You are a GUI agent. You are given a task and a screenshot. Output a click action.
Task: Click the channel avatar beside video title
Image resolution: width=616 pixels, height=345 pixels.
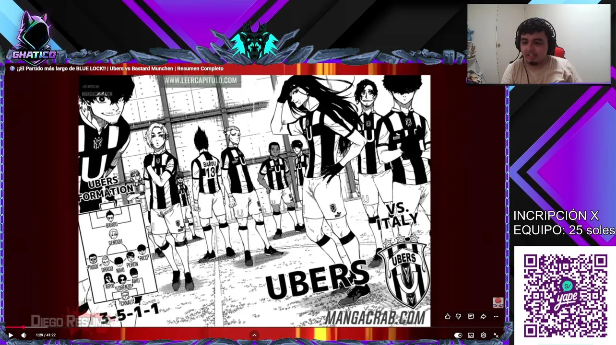(x=12, y=69)
